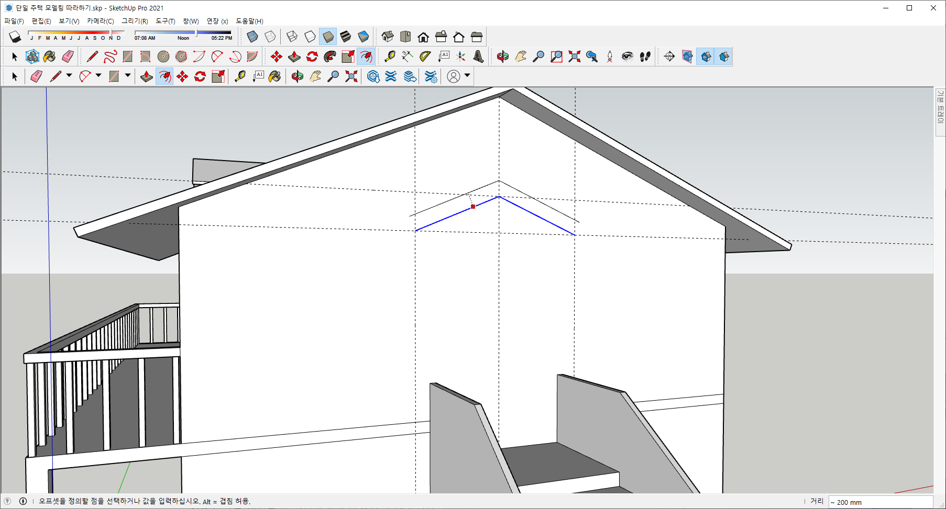Image resolution: width=946 pixels, height=509 pixels.
Task: Select the Freehand drawing tool
Action: 110,56
